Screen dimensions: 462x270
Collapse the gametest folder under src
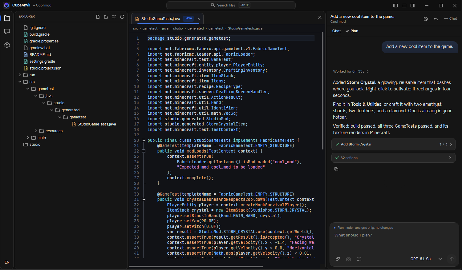click(28, 89)
